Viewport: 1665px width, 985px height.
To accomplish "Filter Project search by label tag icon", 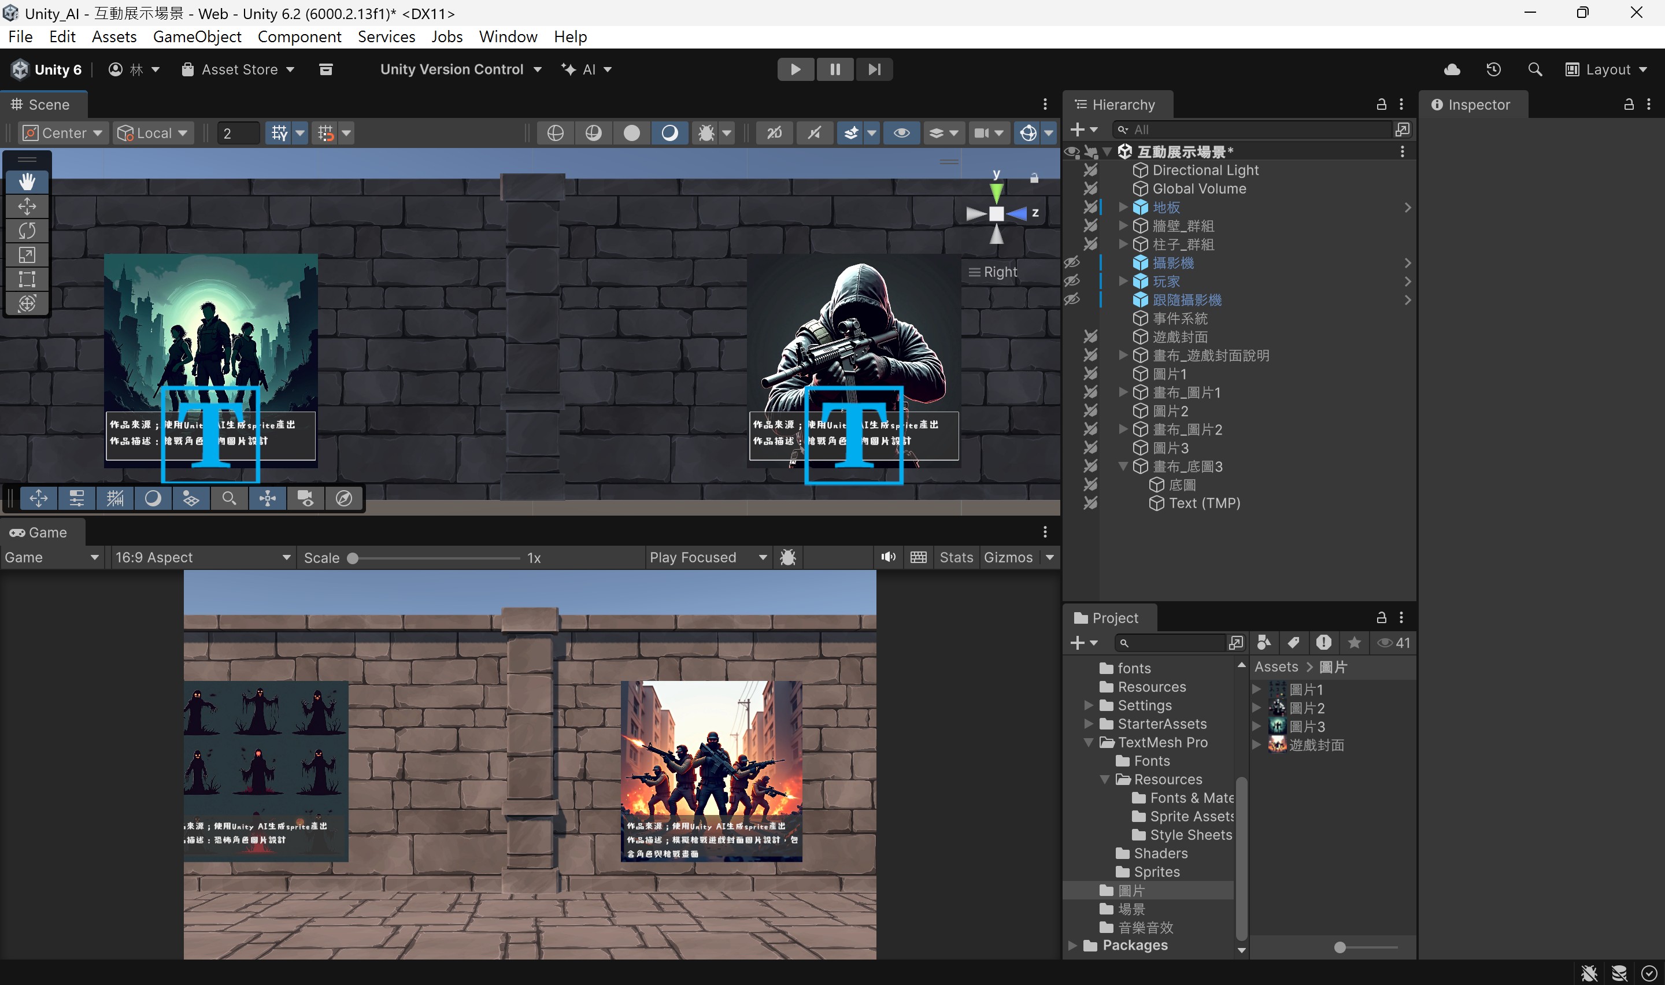I will (1293, 642).
